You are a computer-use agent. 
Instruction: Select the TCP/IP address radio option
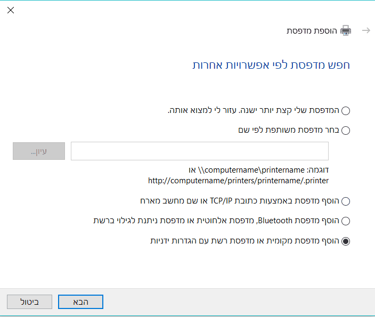(346, 201)
